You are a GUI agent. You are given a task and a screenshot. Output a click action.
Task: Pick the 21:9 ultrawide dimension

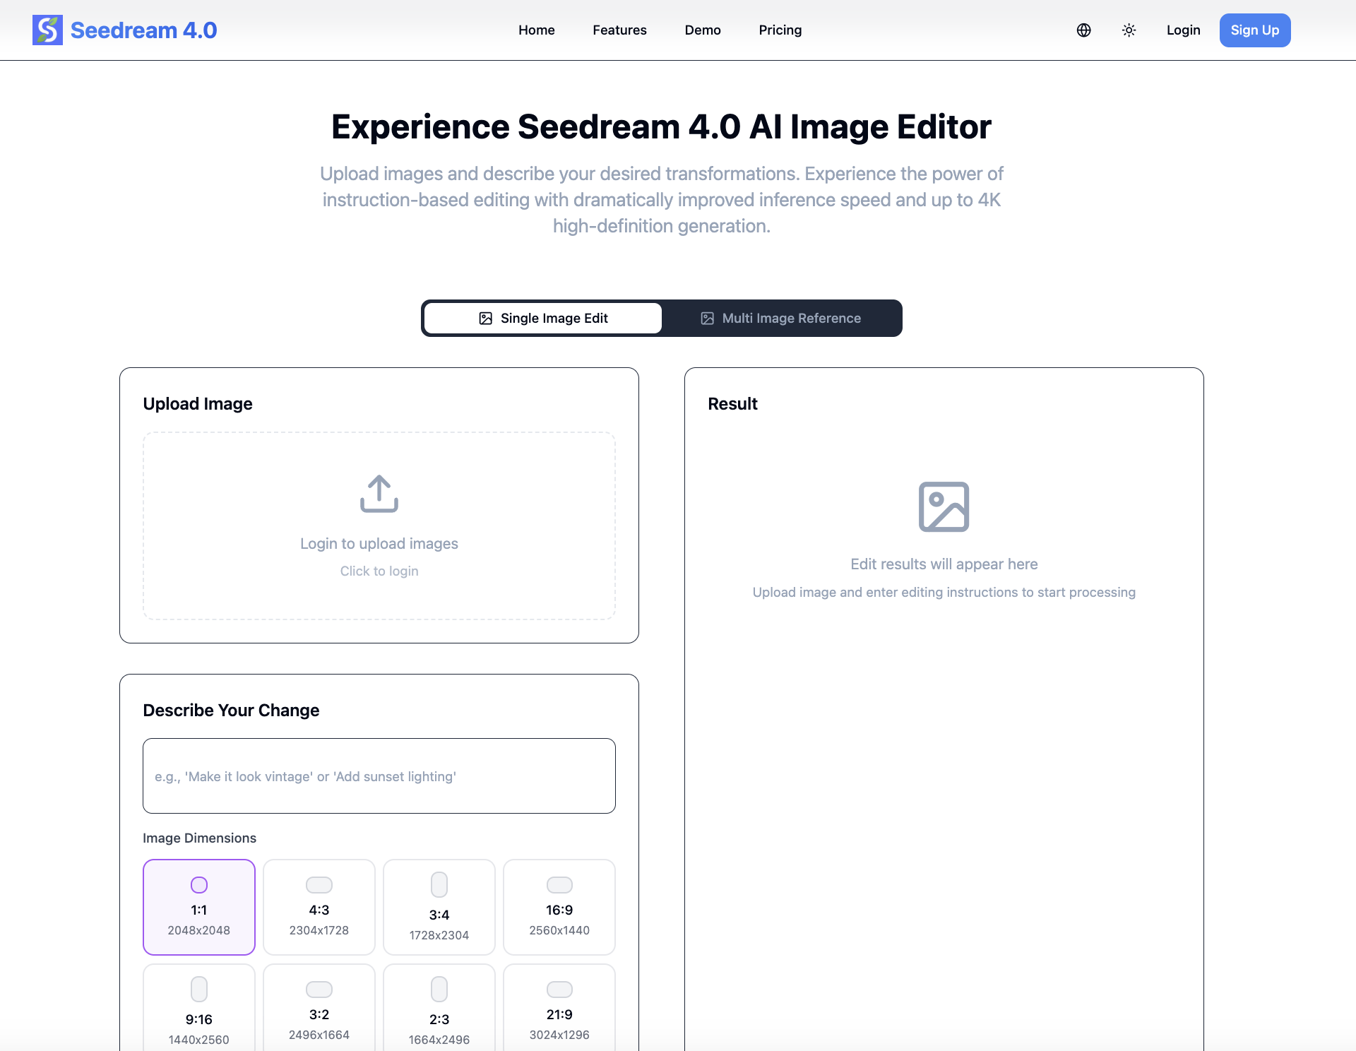point(559,1010)
